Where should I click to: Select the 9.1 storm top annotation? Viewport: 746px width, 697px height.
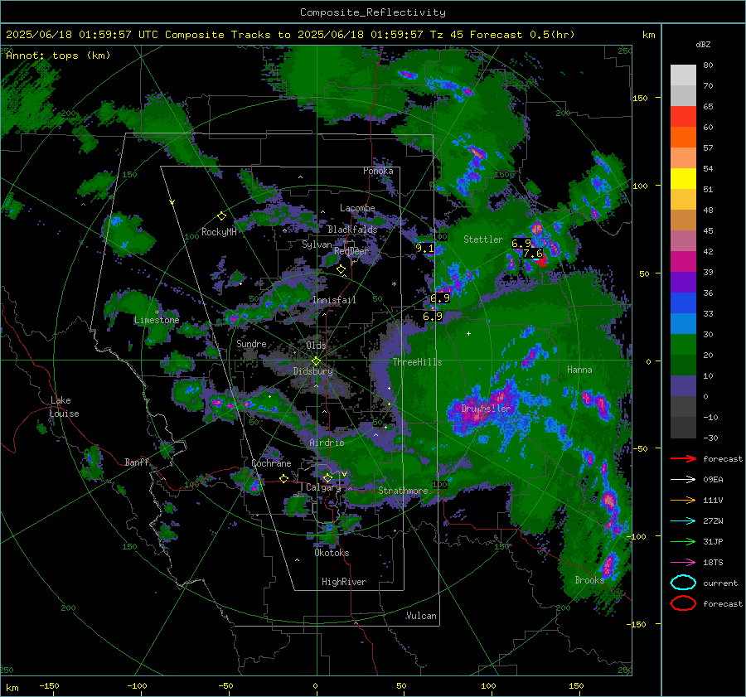click(425, 249)
